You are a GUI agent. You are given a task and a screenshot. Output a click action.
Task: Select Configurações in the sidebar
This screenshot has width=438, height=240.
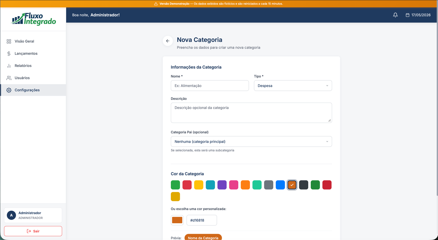[x=33, y=90]
